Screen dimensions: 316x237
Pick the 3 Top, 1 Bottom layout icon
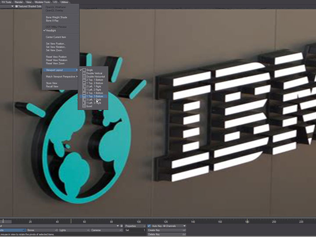(x=84, y=93)
